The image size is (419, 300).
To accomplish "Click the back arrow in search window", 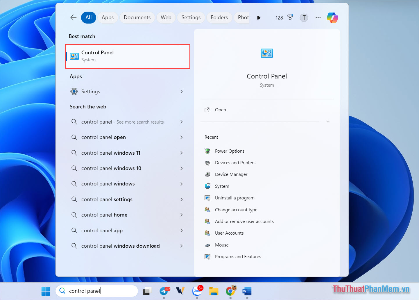I will [73, 17].
